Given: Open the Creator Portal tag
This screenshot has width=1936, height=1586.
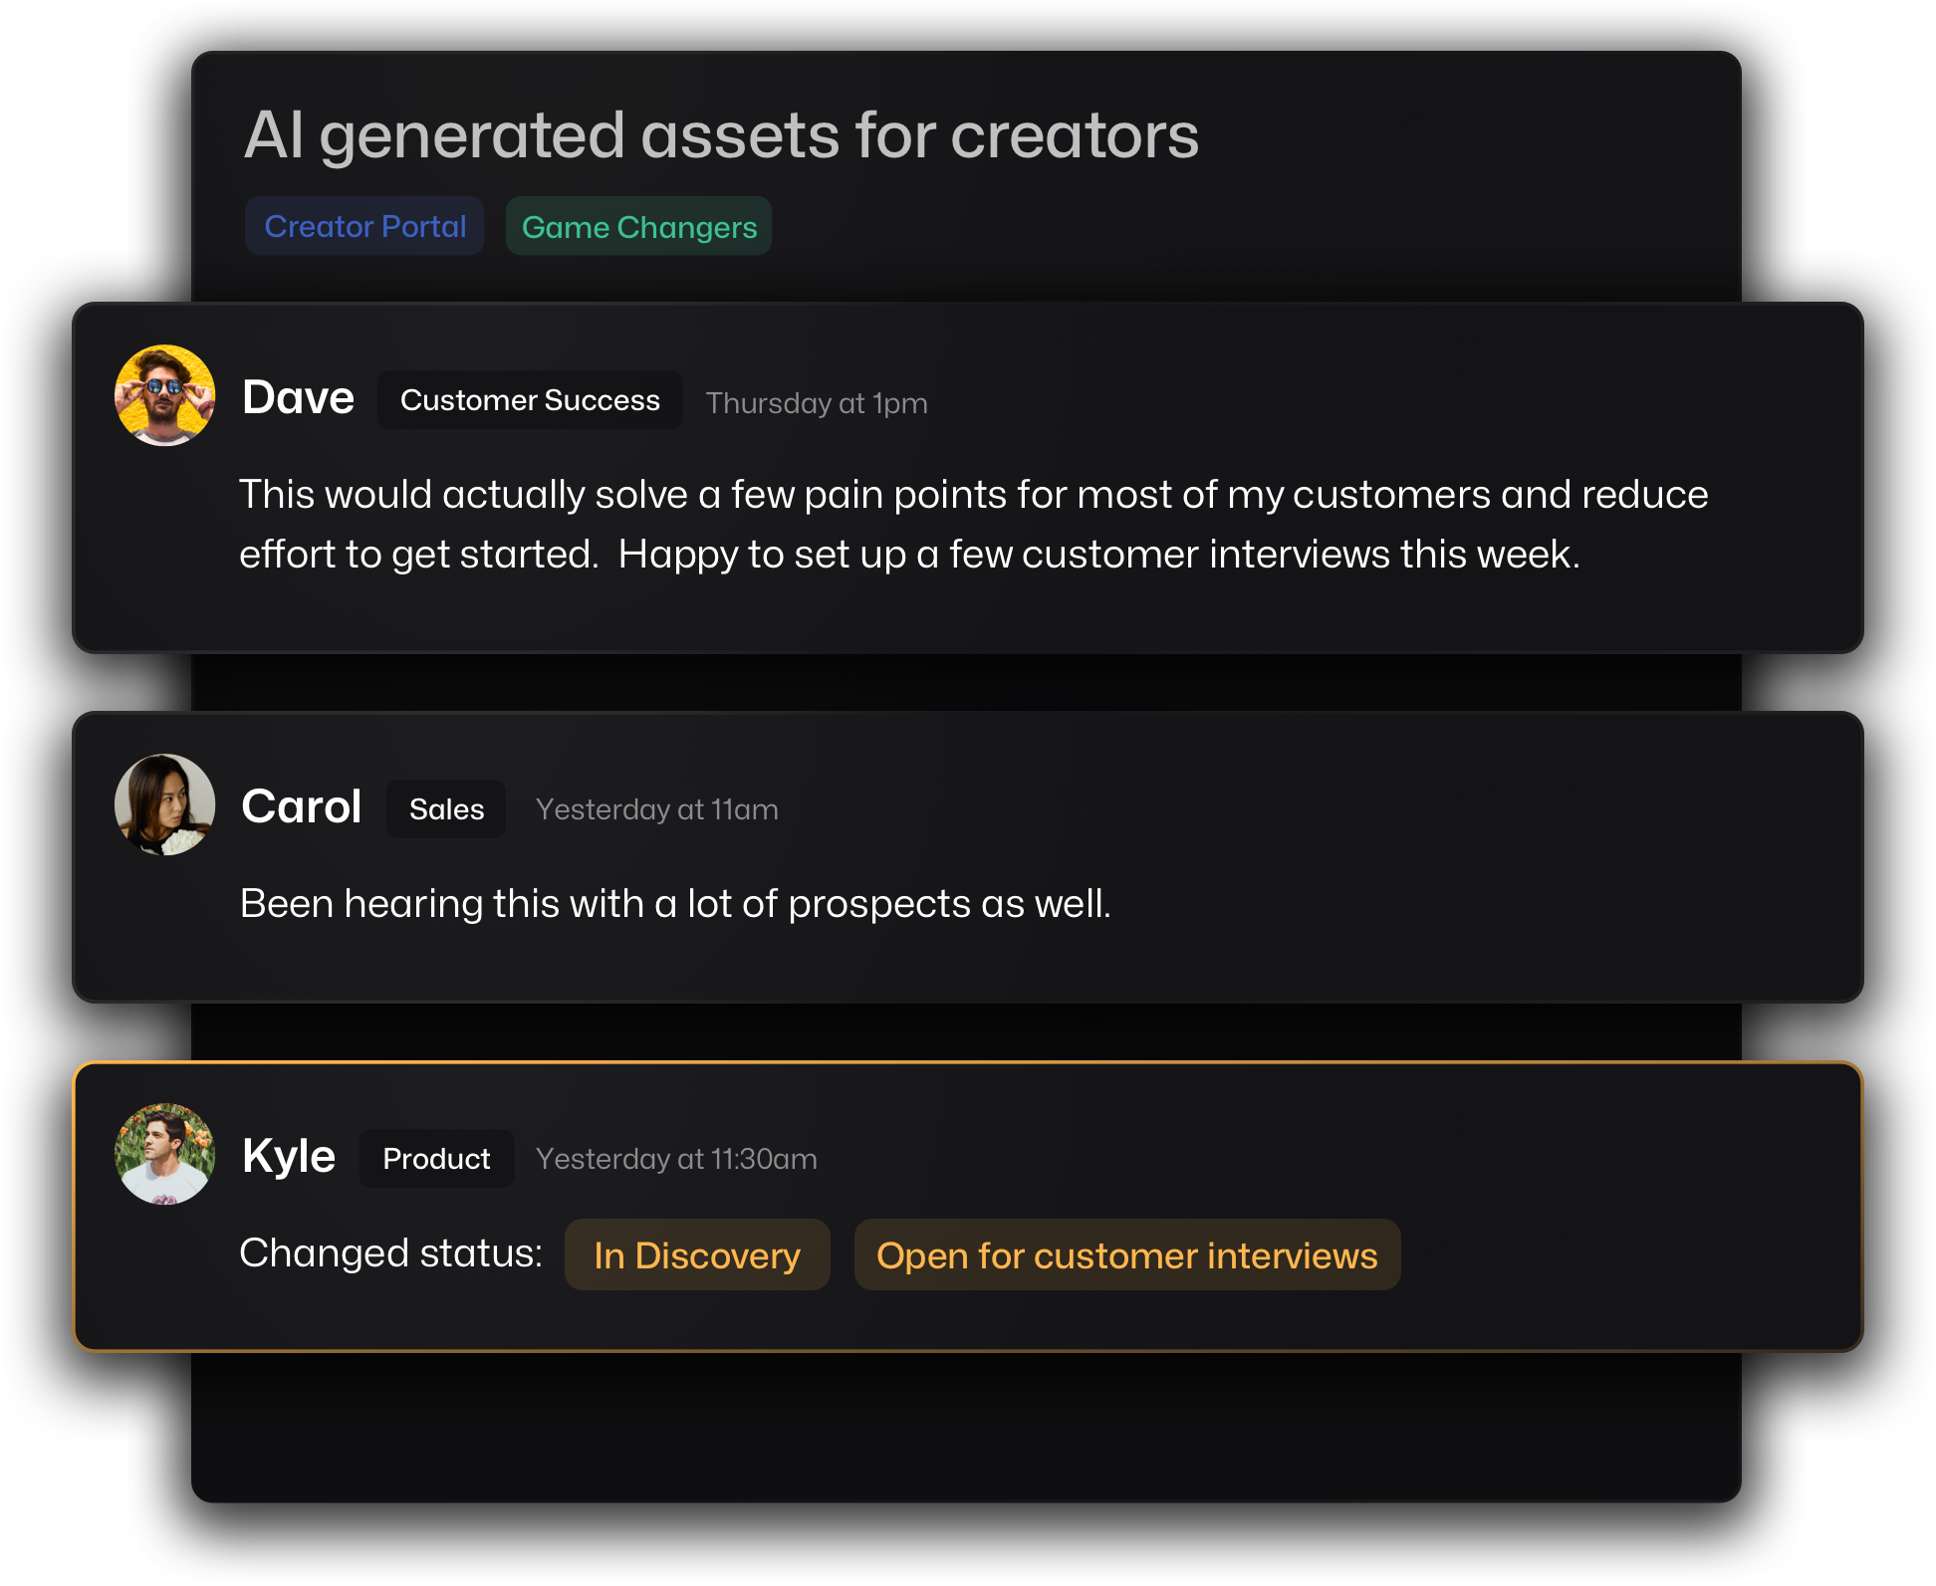Looking at the screenshot, I should coord(364,226).
